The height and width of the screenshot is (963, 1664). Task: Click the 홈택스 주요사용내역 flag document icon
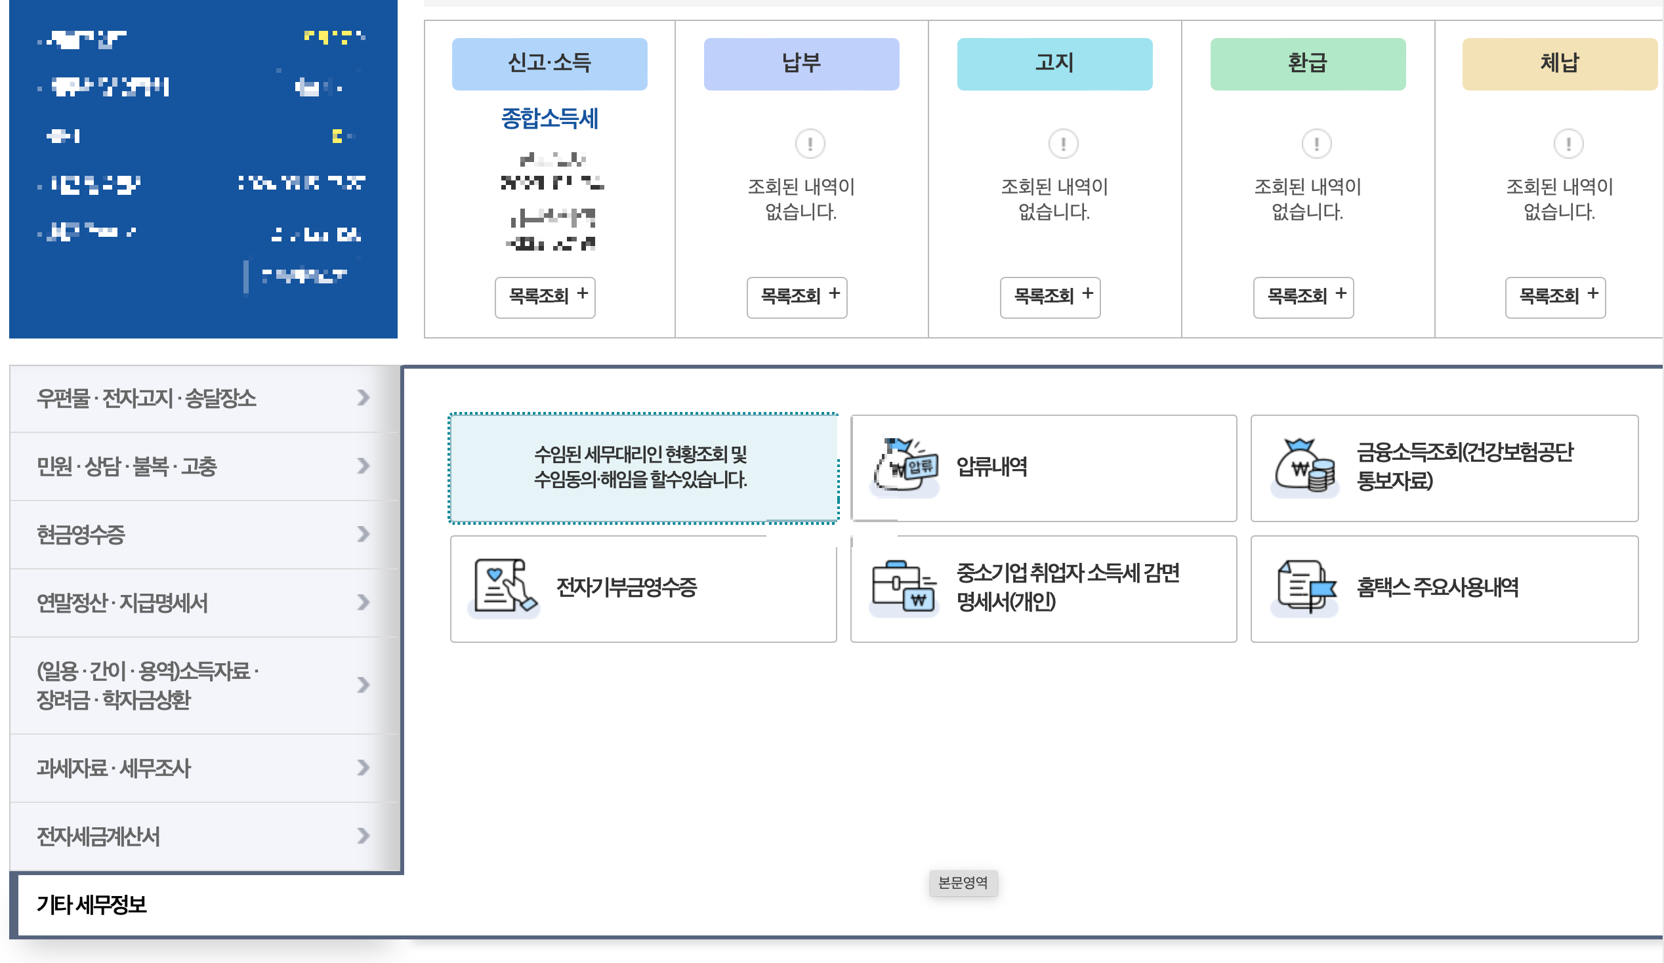pos(1306,586)
